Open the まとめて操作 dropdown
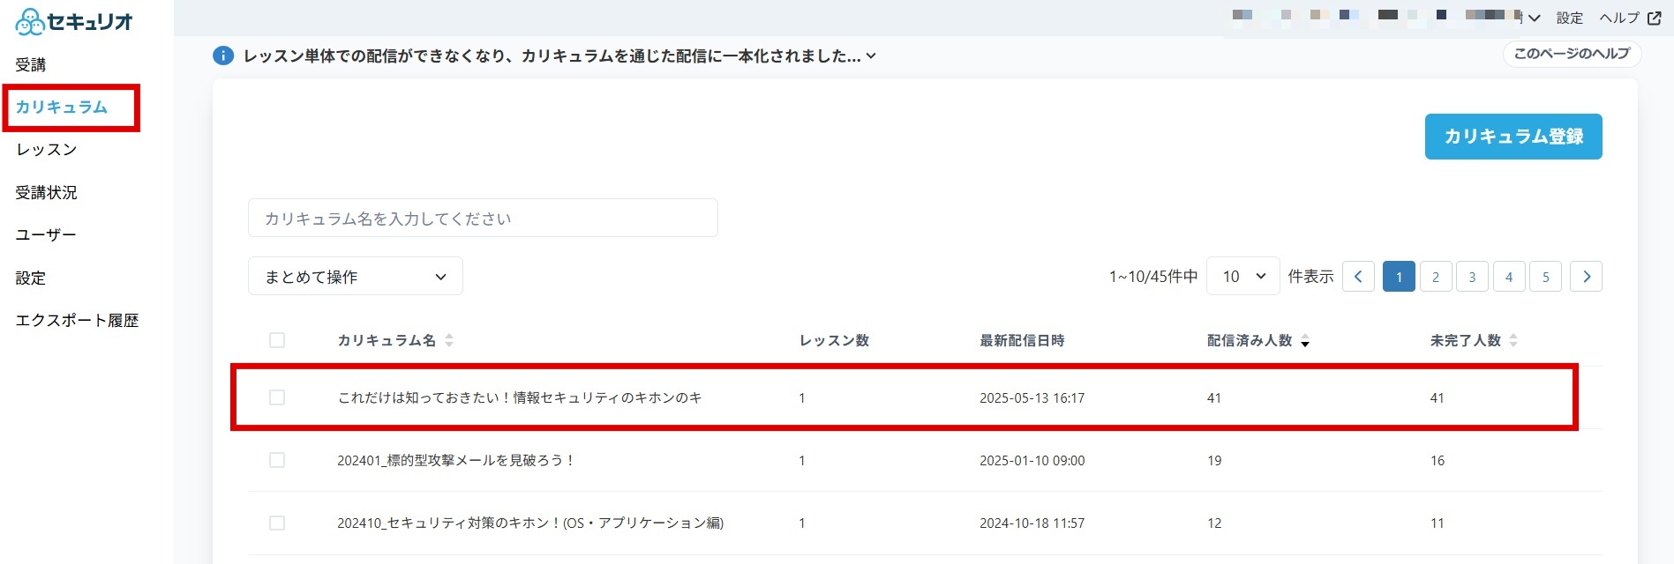The width and height of the screenshot is (1674, 564). (356, 277)
